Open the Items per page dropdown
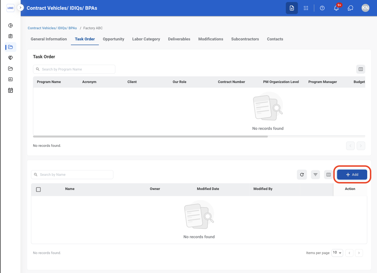The height and width of the screenshot is (273, 377). 337,253
